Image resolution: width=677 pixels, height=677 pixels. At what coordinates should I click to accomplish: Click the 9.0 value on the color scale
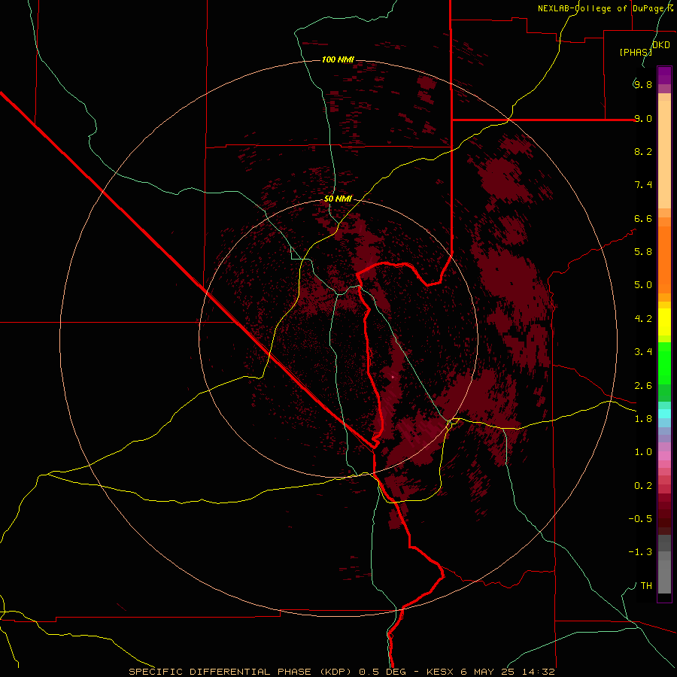coord(643,118)
